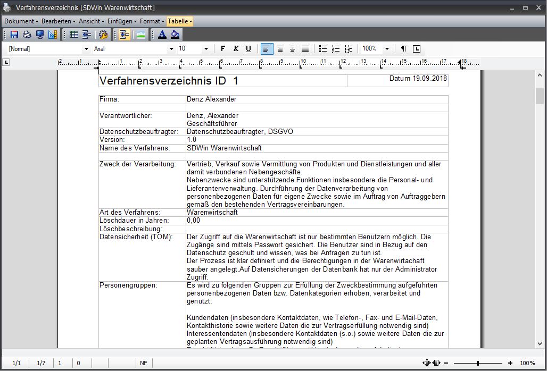Toggle italic formatting (K button)
547x371 pixels.
point(236,49)
